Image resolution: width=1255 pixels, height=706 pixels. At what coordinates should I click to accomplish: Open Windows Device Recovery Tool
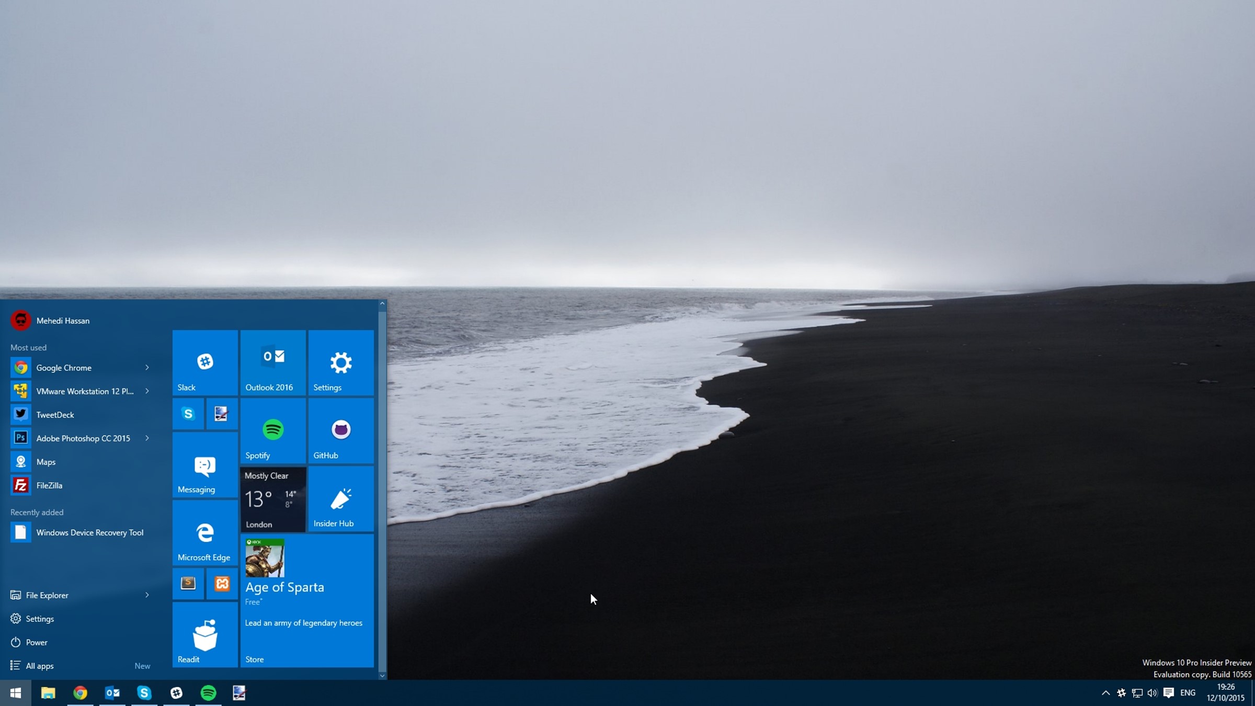pos(89,532)
